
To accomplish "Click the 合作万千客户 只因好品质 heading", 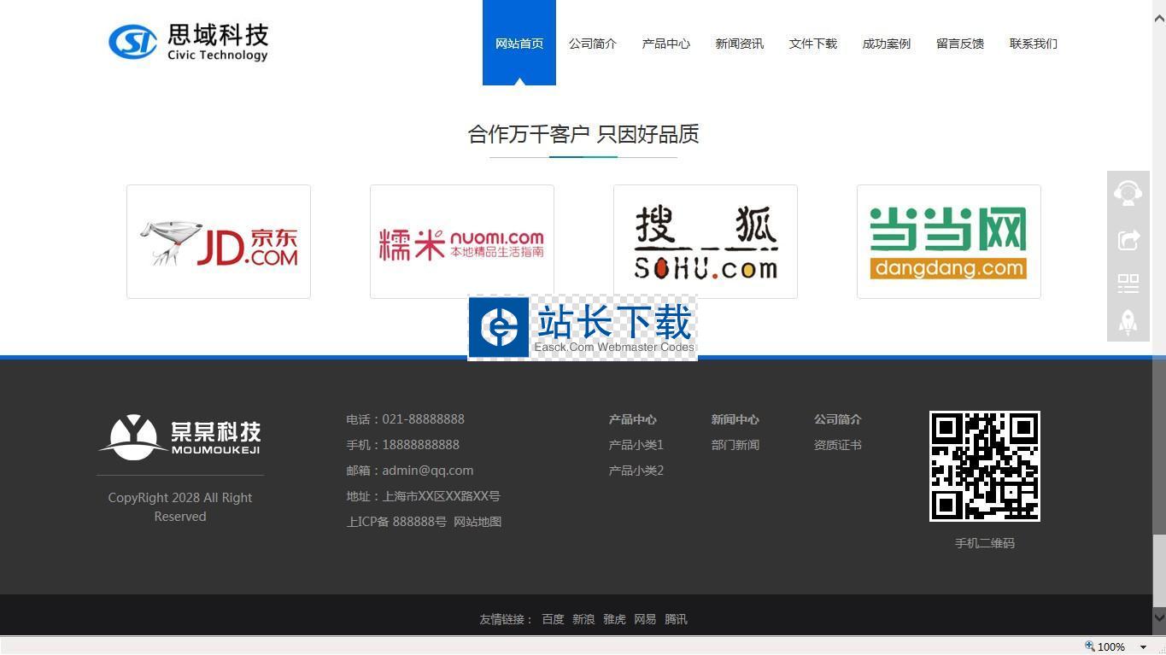I will point(583,134).
